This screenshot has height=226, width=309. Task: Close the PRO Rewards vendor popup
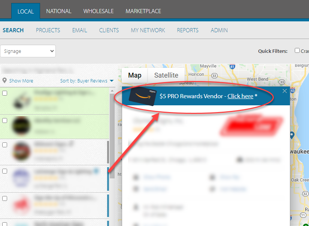coord(285,91)
